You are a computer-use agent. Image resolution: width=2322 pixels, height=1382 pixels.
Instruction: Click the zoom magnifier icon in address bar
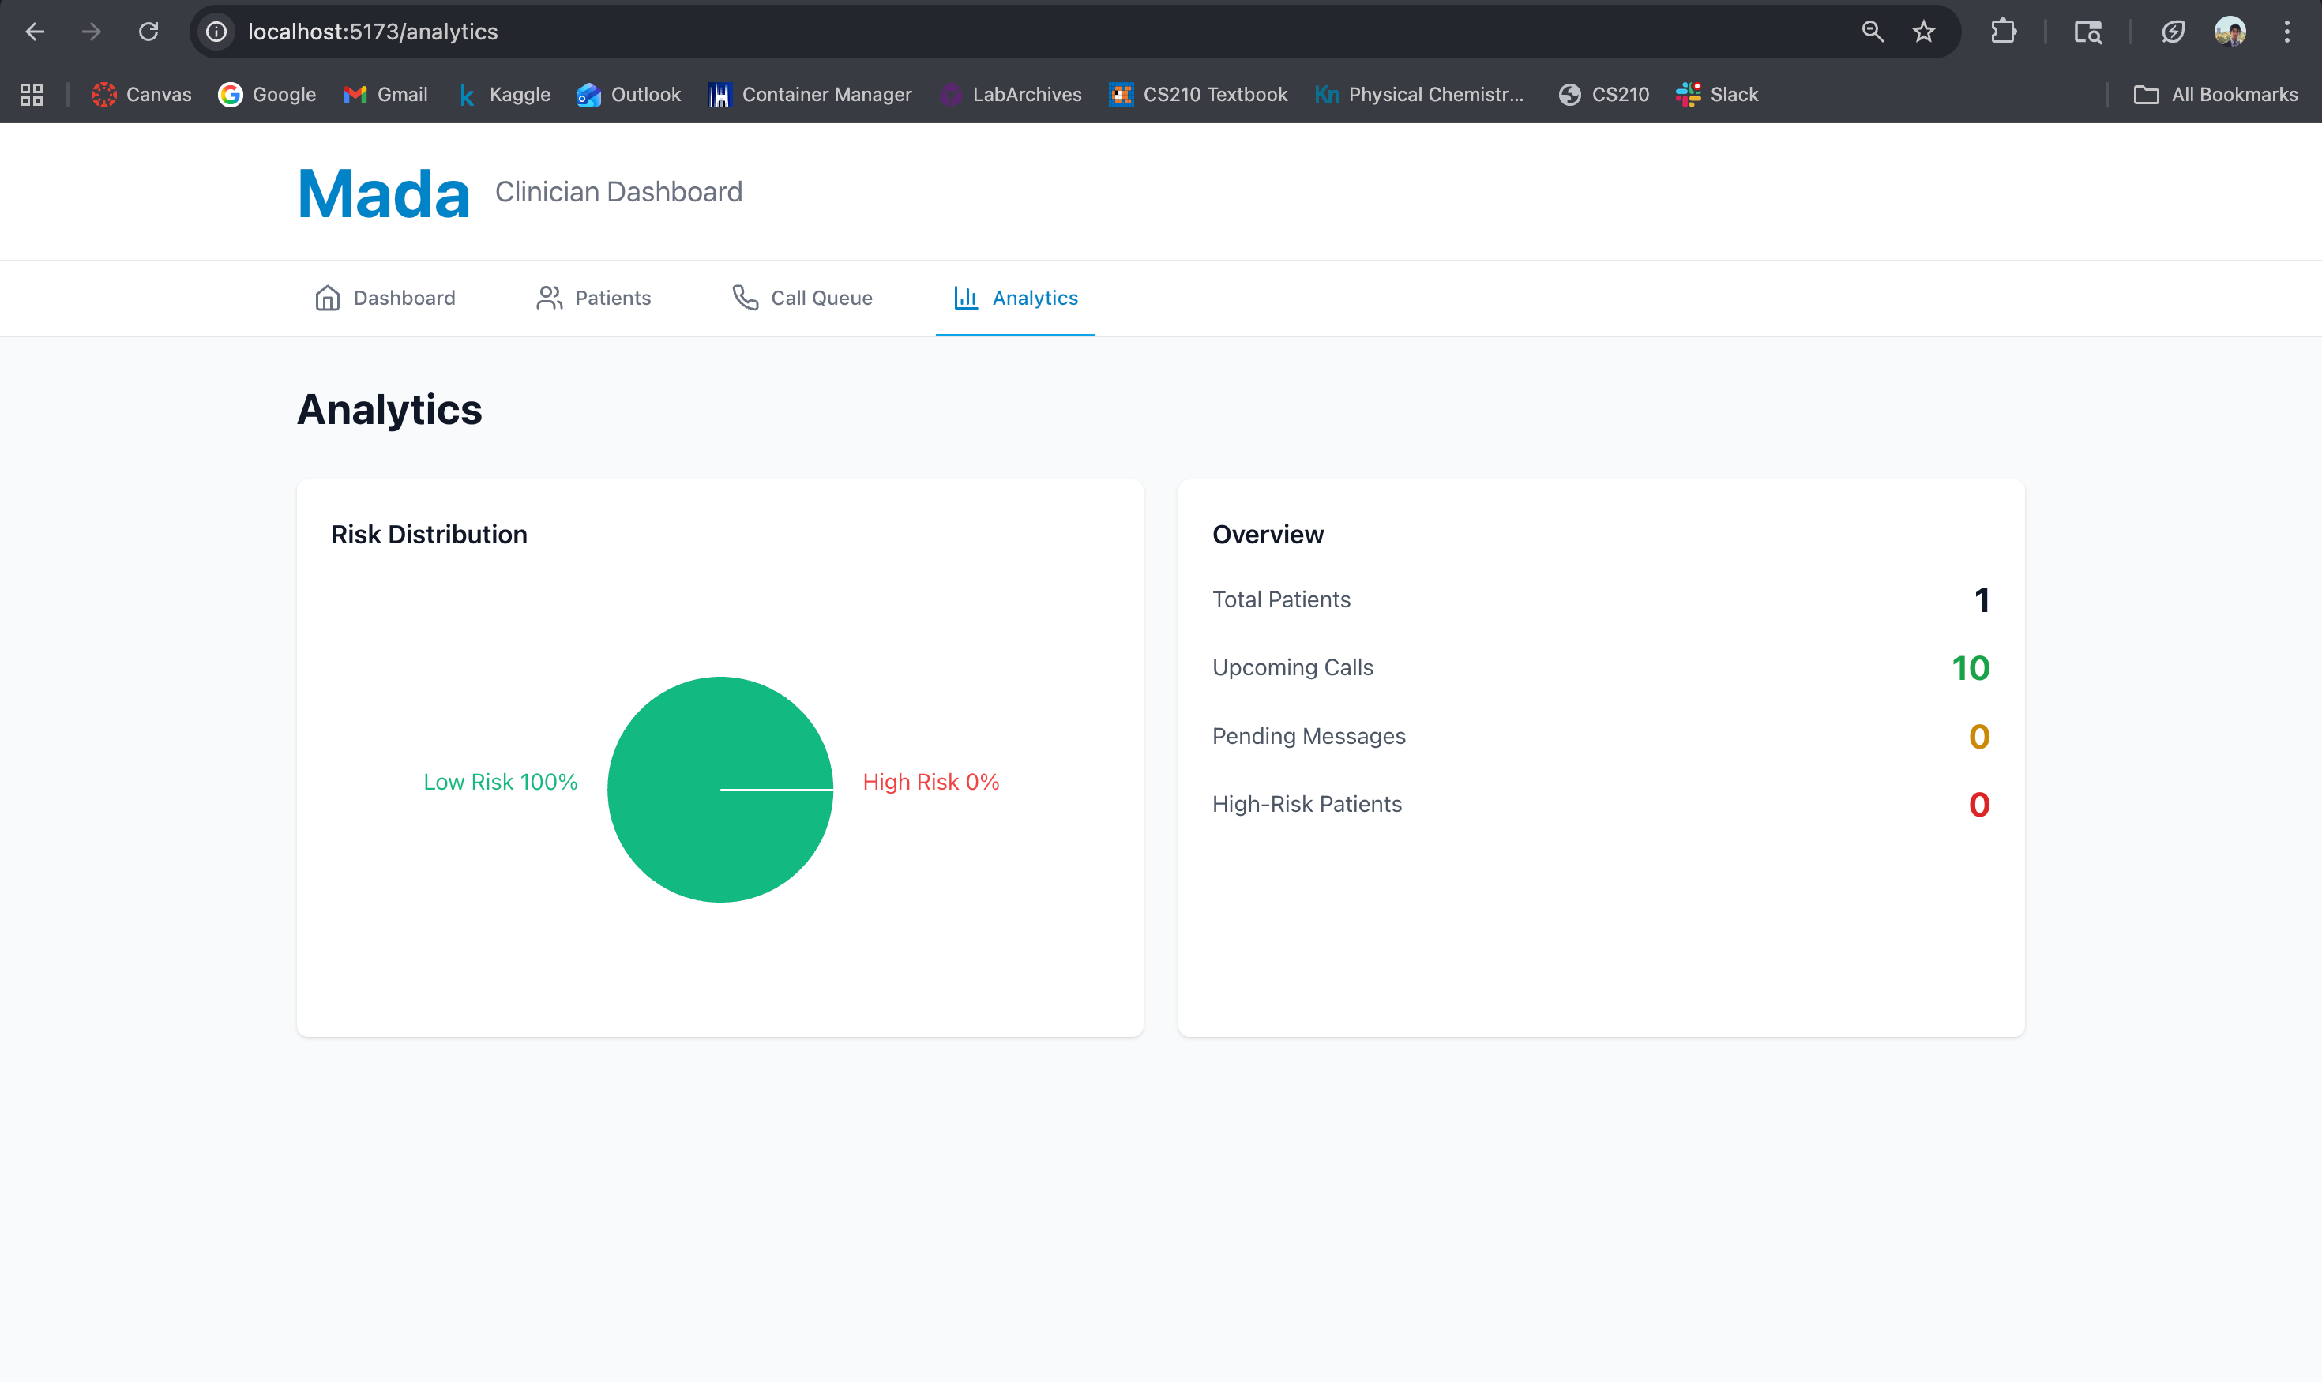(x=1872, y=32)
